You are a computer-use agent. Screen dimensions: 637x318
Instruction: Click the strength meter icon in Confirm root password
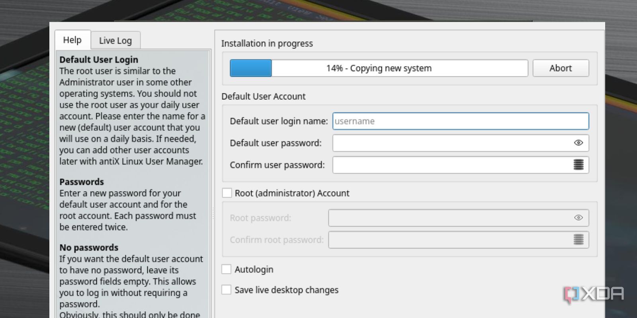click(578, 239)
